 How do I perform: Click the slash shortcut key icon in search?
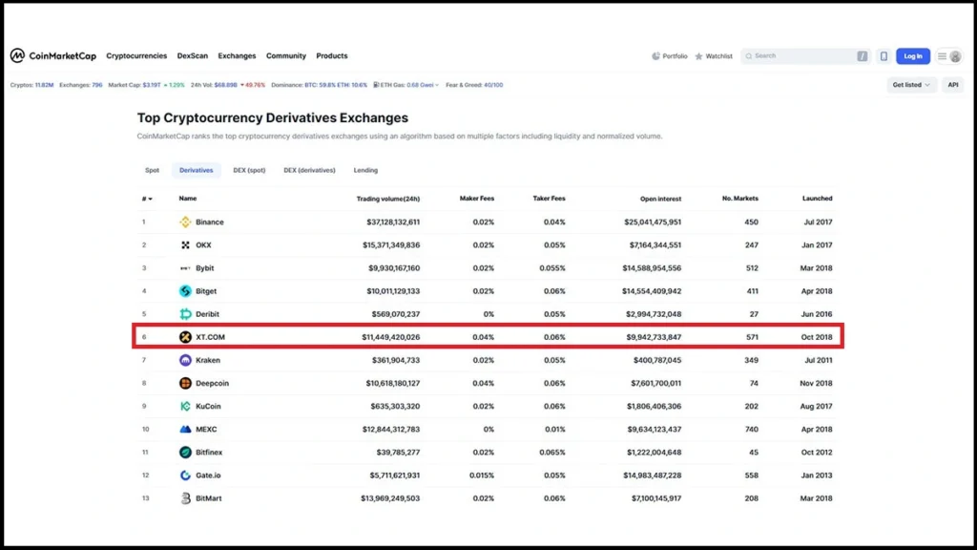point(862,56)
